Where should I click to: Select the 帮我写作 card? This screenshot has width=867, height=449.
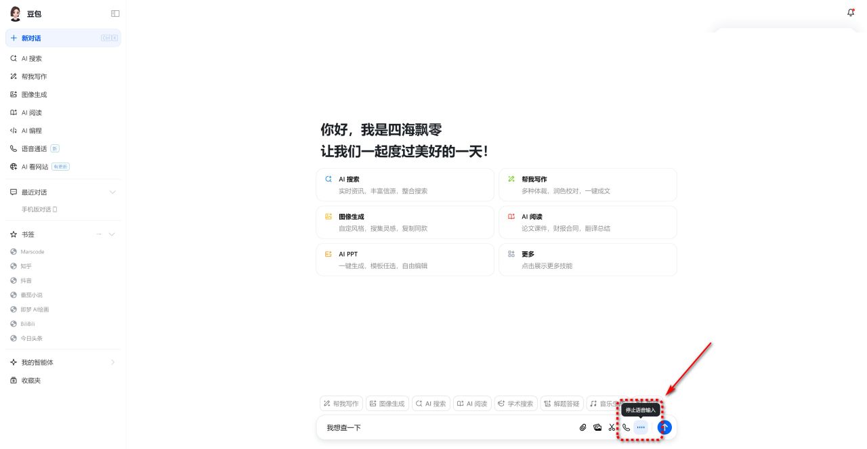587,185
